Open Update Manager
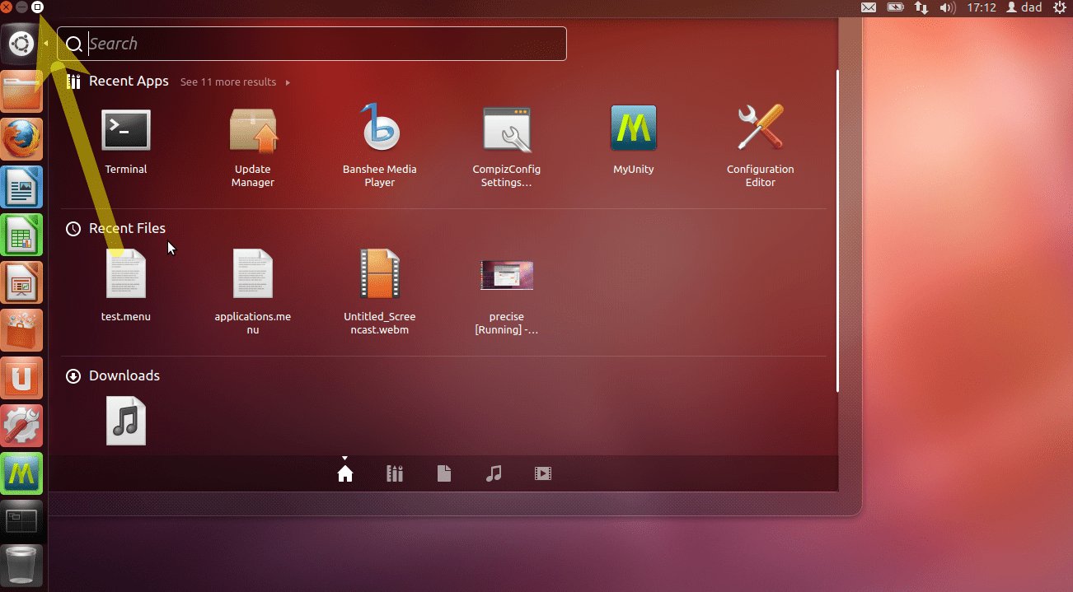Screen dimensions: 1073x592 coord(252,130)
